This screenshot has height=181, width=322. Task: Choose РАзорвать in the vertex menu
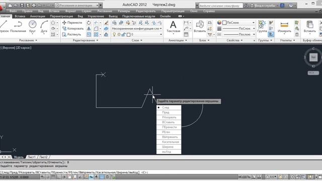tap(169, 117)
